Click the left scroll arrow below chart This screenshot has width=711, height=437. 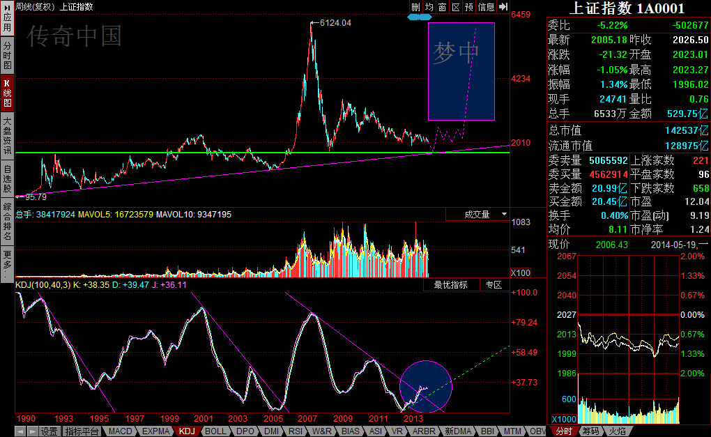pos(20,431)
